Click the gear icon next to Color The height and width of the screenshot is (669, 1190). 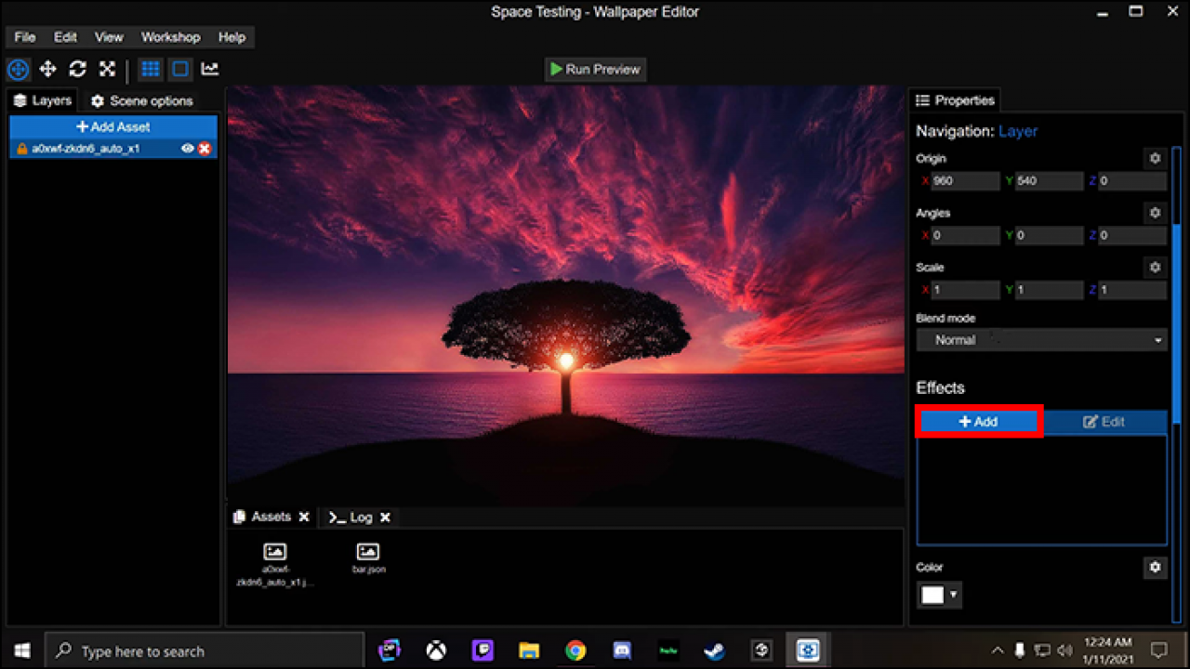[1155, 567]
